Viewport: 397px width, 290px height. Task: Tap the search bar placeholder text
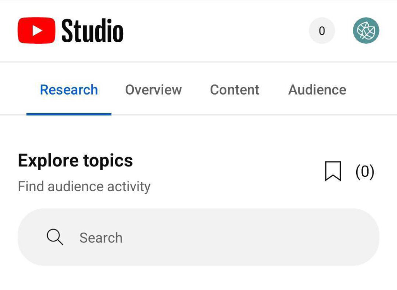[101, 237]
